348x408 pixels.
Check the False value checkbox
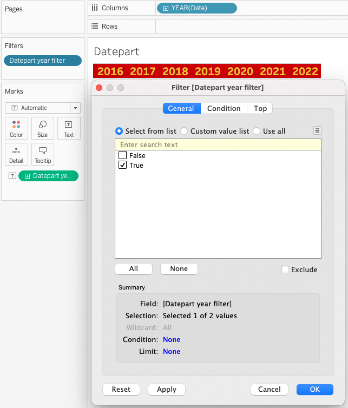(123, 156)
